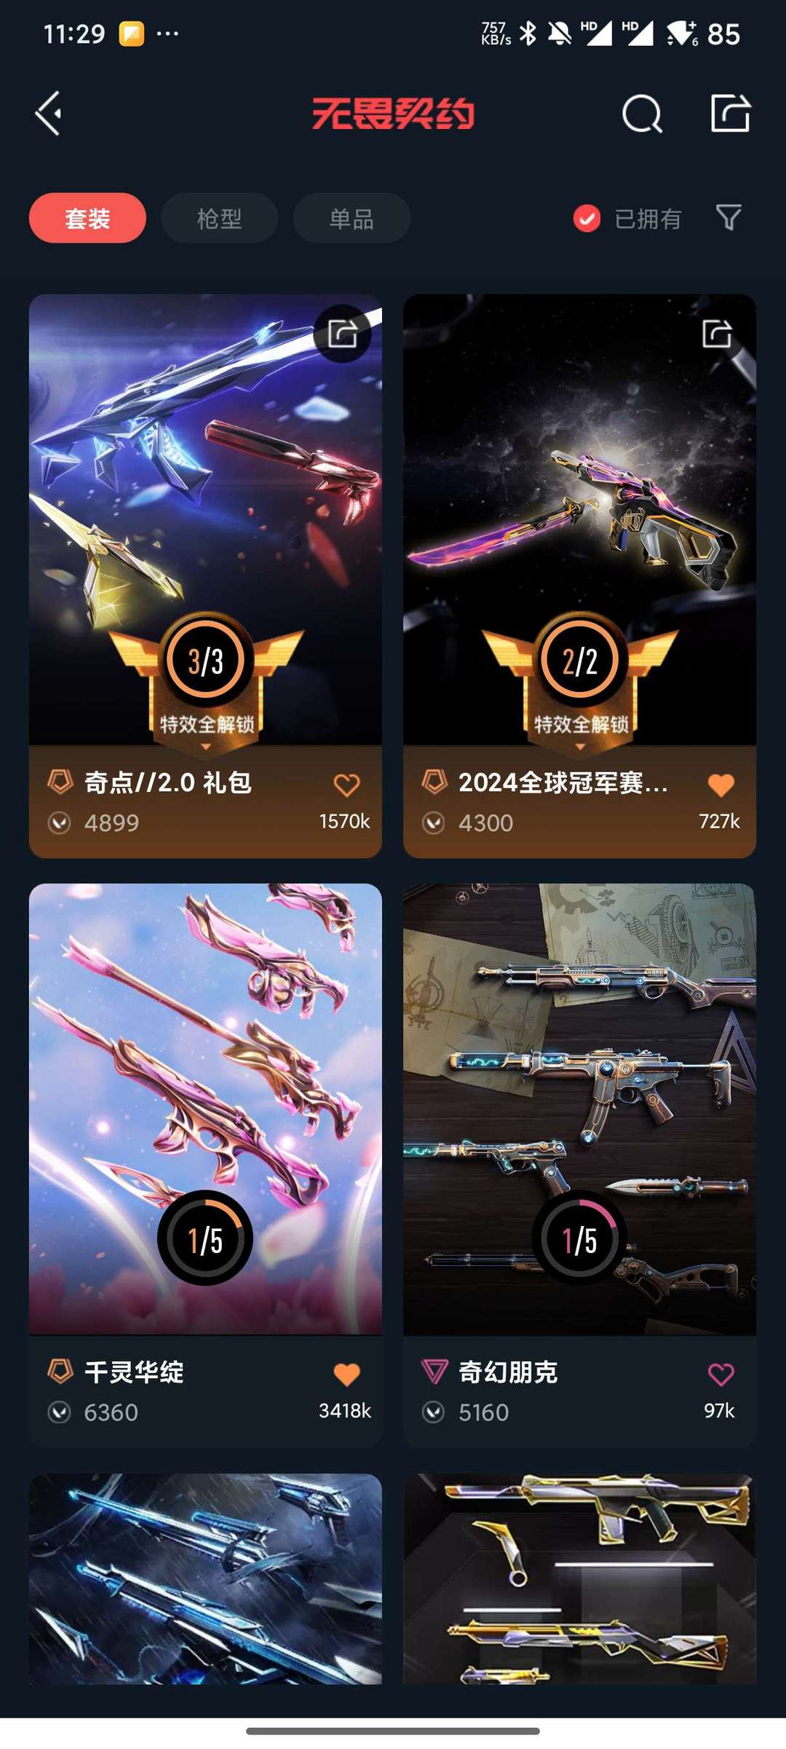
Task: Tap the share icon in the header
Action: pyautogui.click(x=730, y=113)
